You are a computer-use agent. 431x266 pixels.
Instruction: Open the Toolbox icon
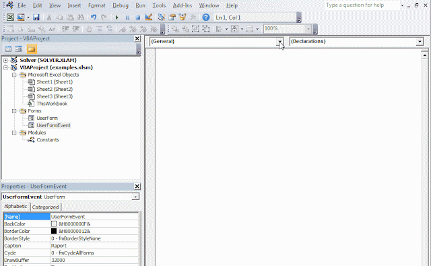193,18
